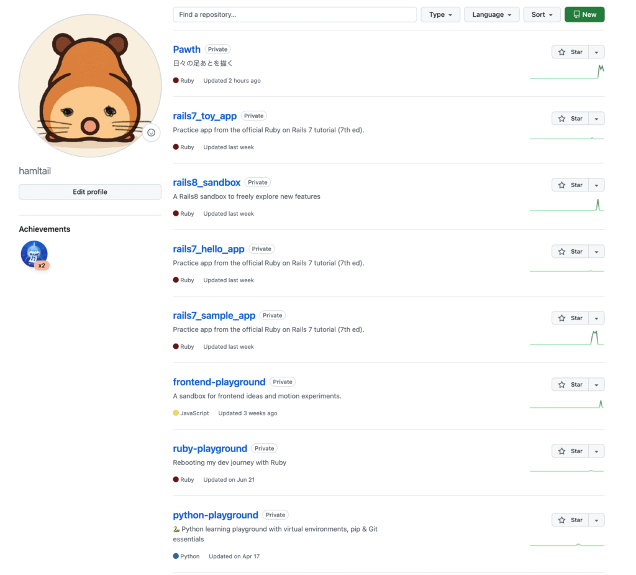This screenshot has height=575, width=636.
Task: View rails7_sample_app activity sparkline graph
Action: click(x=567, y=338)
